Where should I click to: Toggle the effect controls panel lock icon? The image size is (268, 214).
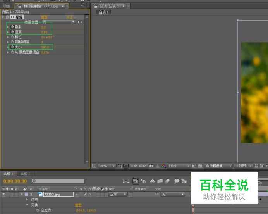(x=19, y=6)
